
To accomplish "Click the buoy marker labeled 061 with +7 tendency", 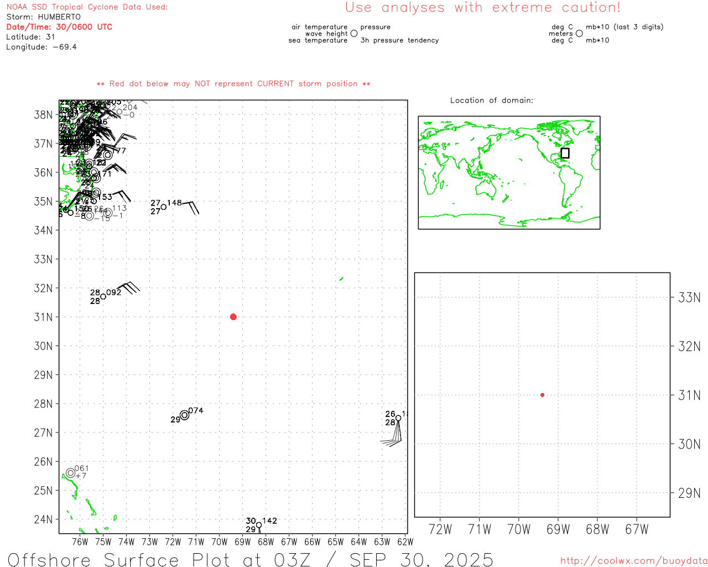I will click(x=70, y=473).
